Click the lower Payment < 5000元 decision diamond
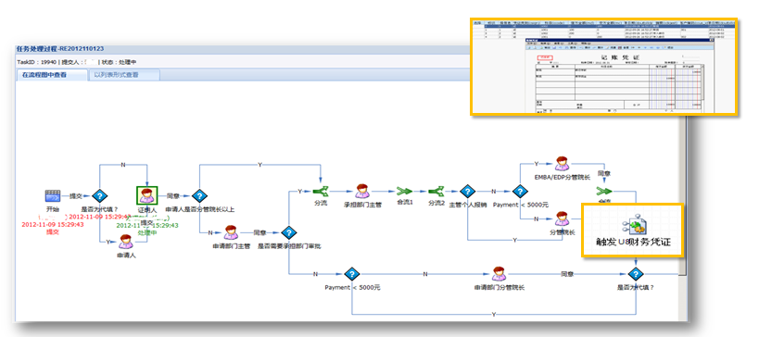 [x=352, y=274]
